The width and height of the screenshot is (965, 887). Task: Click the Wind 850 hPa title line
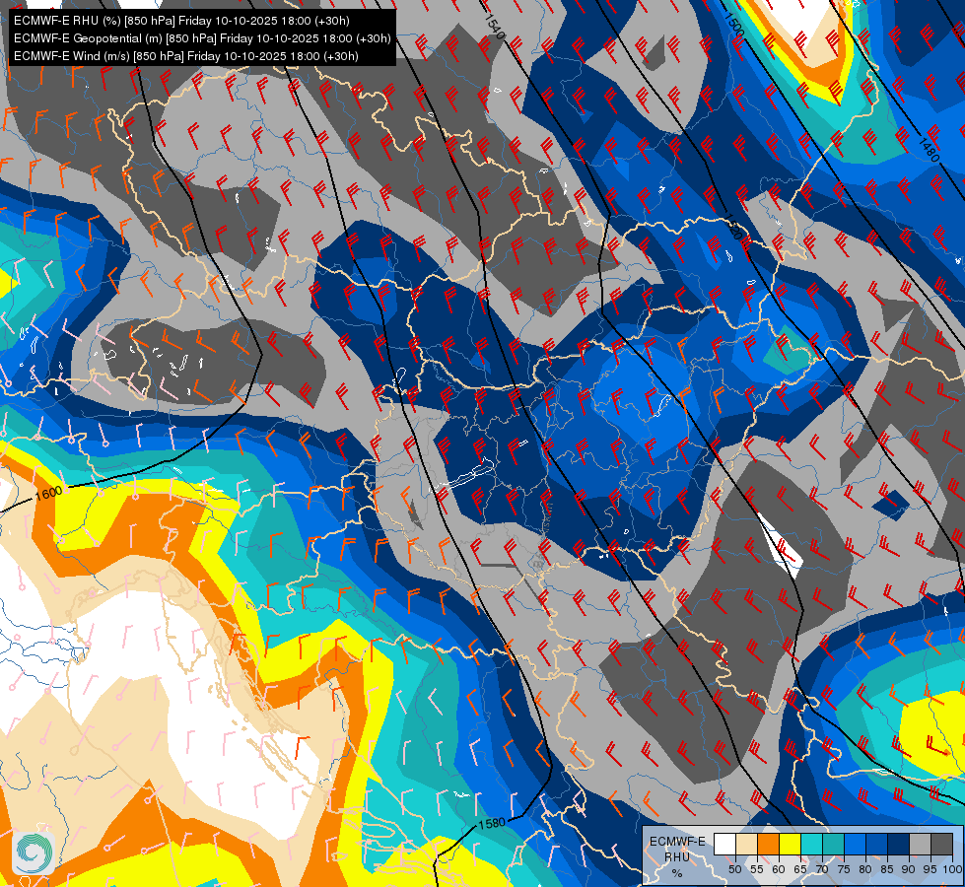point(186,56)
